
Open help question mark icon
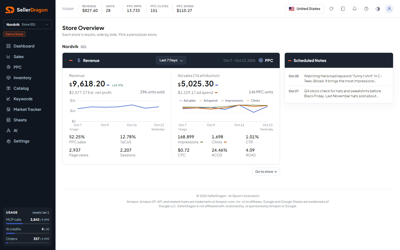pos(366,9)
